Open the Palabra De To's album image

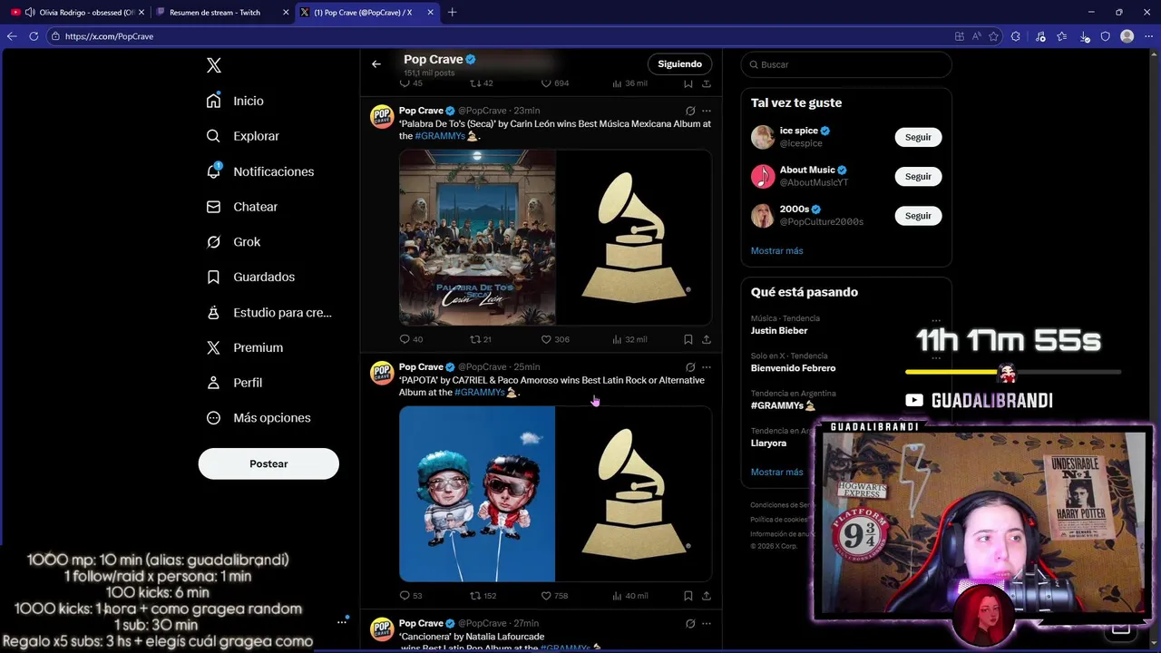(477, 238)
